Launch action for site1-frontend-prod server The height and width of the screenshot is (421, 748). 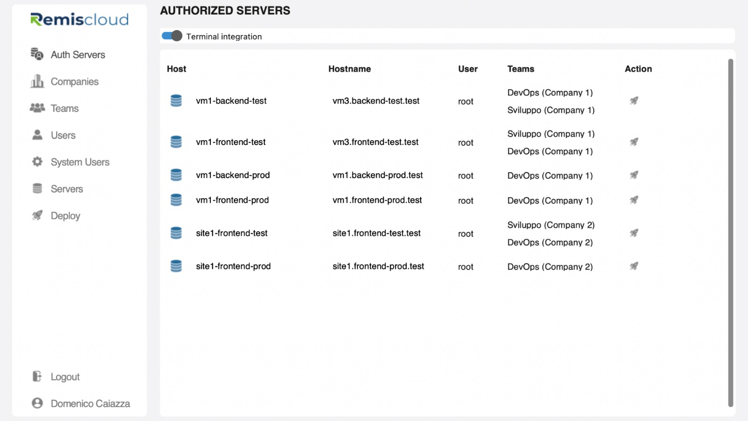click(634, 266)
